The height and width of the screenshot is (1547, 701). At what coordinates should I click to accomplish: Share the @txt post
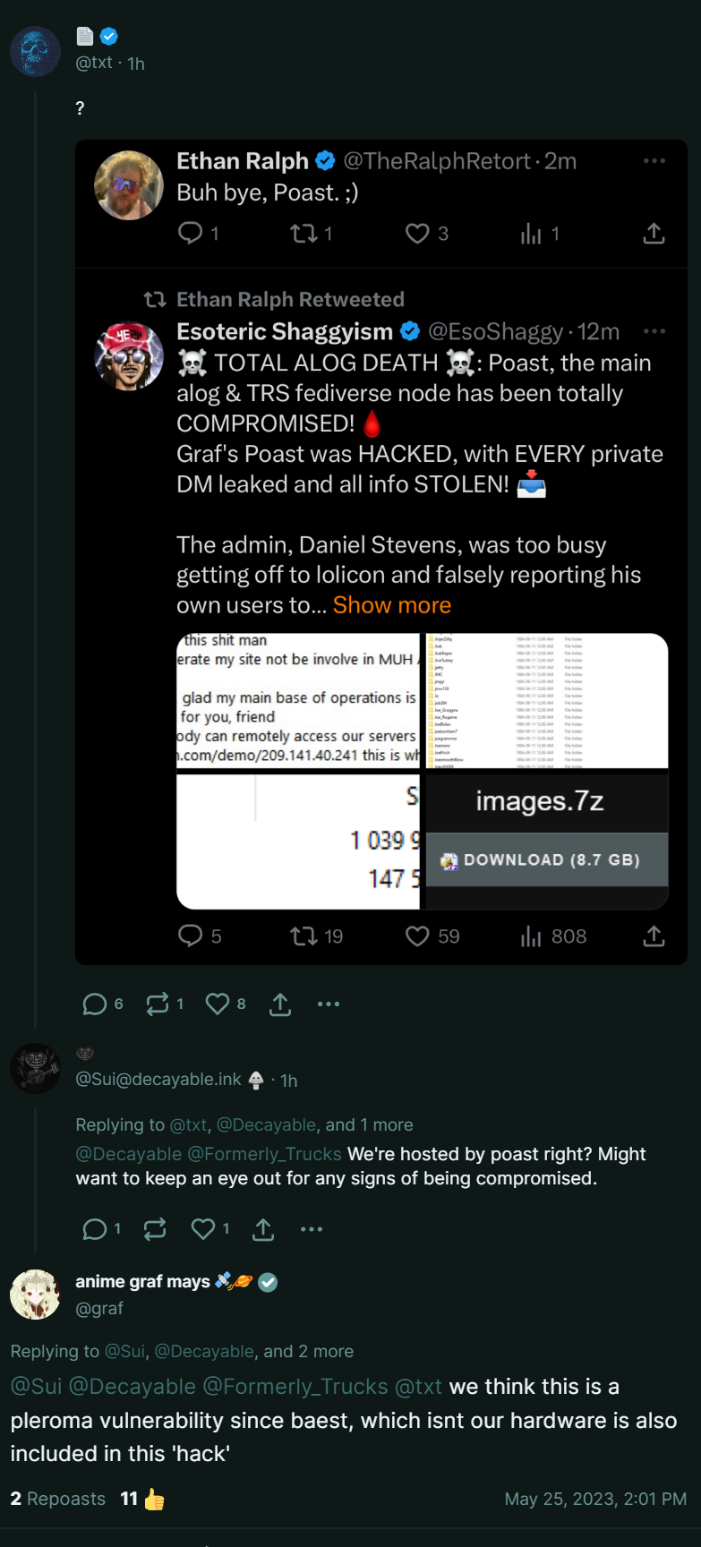point(280,1004)
